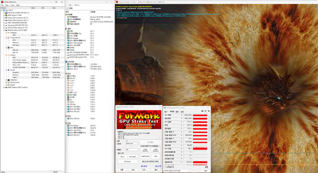Click FurMark 设置 settings button
Viewport: 318px width, 173px height.
point(122,170)
